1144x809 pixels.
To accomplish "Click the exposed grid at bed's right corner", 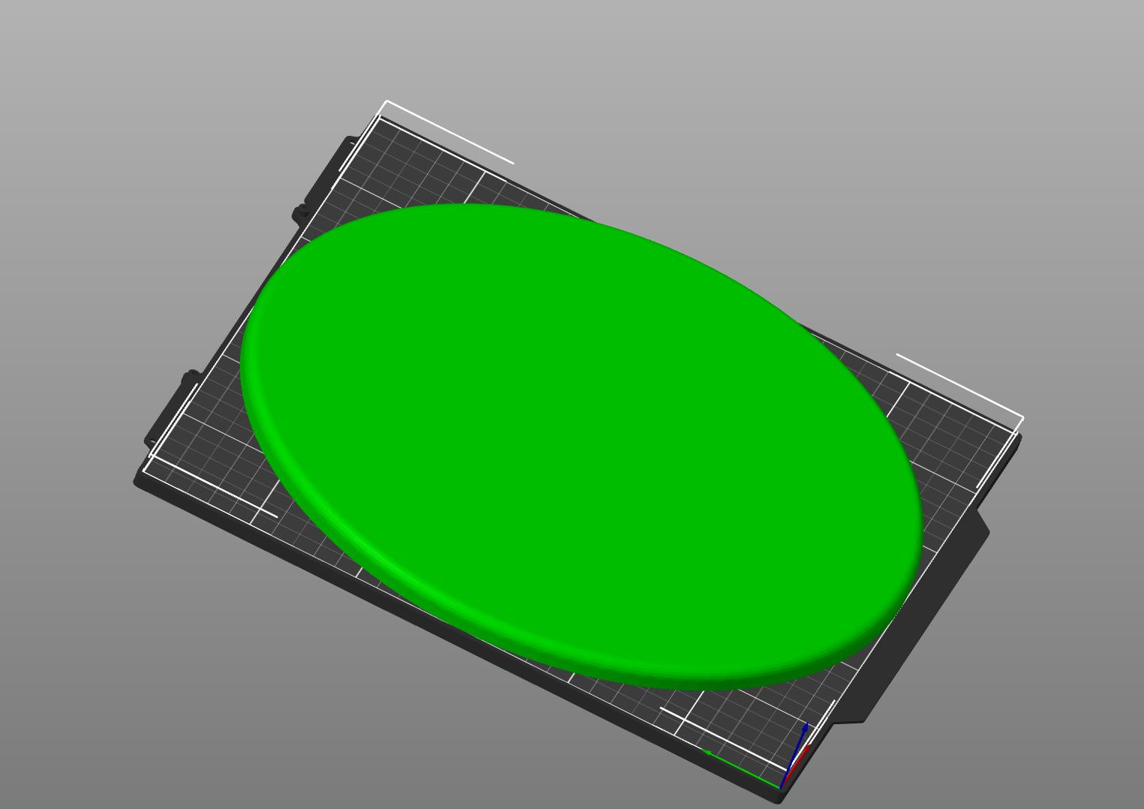I will coord(953,435).
